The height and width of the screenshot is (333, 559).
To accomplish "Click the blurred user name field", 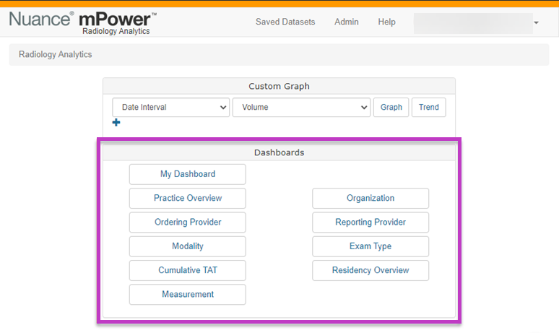I will (473, 23).
